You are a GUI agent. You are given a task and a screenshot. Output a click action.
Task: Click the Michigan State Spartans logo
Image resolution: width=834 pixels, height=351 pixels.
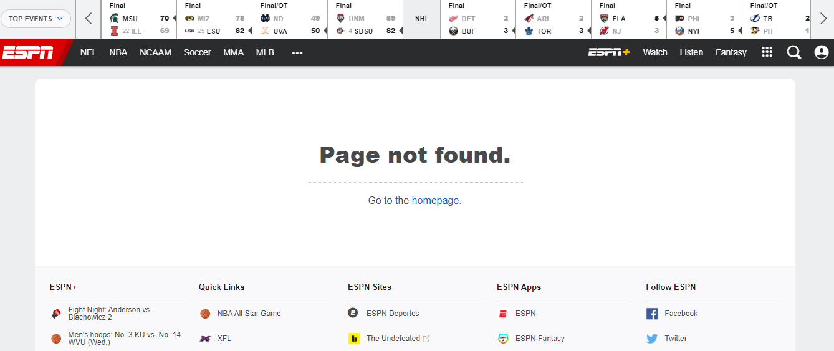[x=114, y=19]
